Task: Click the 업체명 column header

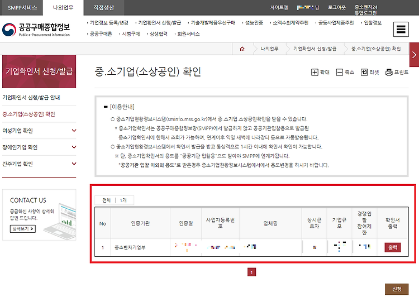Action: tap(270, 223)
